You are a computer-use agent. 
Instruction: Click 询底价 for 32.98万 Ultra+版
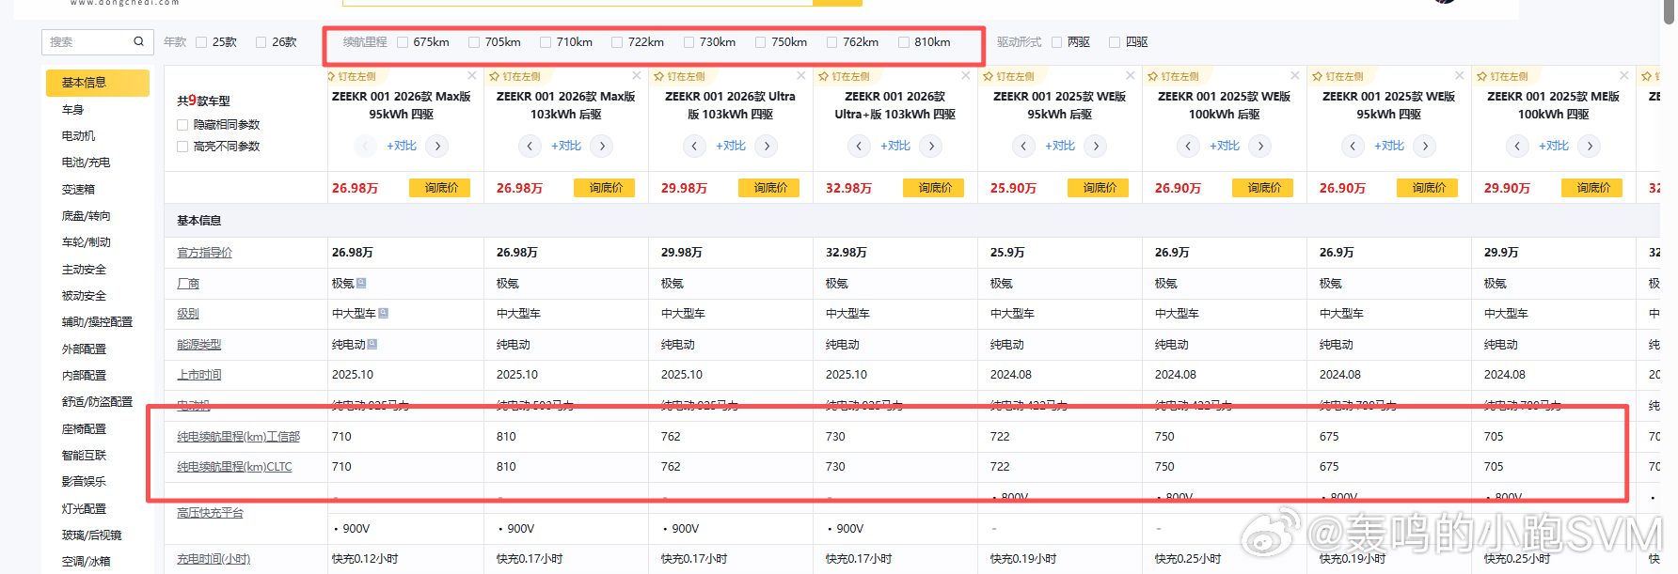[934, 188]
